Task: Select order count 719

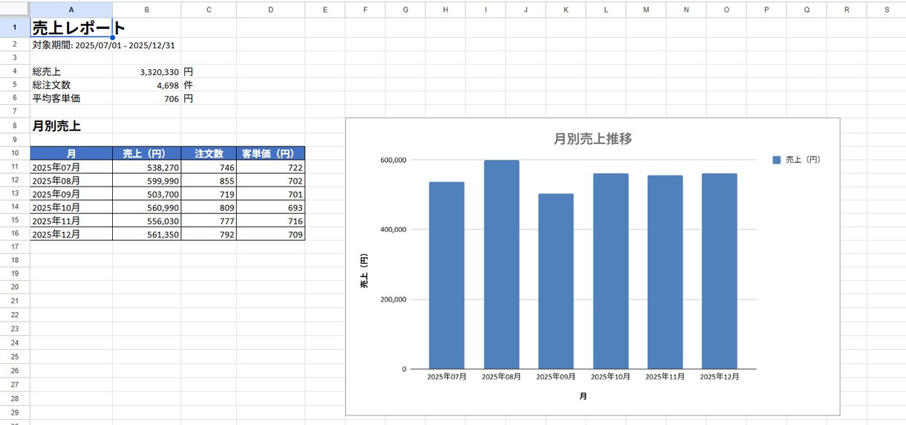Action: click(209, 195)
